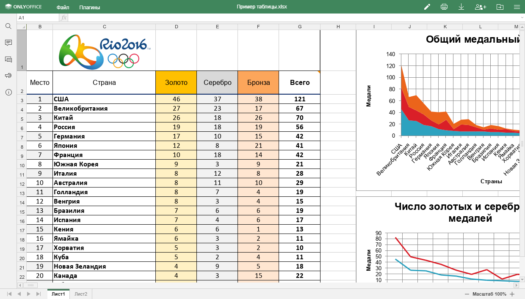Click the cell name box showing A1

(38, 18)
